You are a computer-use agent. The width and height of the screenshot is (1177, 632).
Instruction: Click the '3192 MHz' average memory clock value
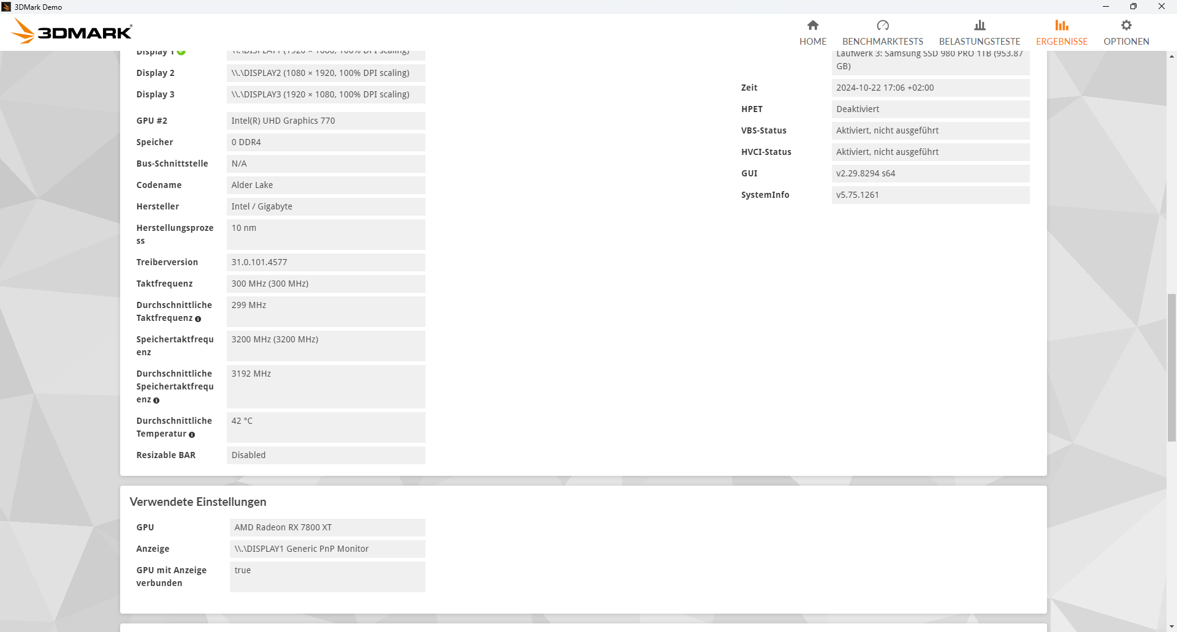tap(326, 386)
